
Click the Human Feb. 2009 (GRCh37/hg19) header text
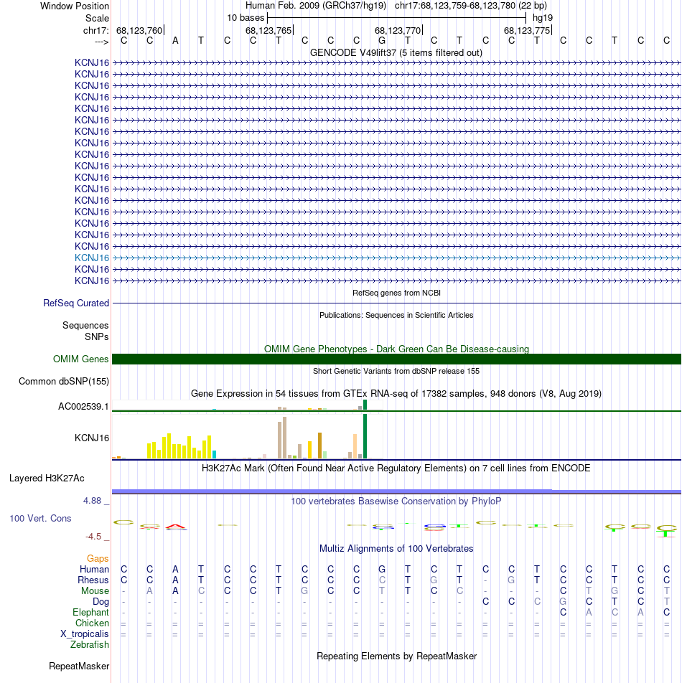tap(316, 6)
